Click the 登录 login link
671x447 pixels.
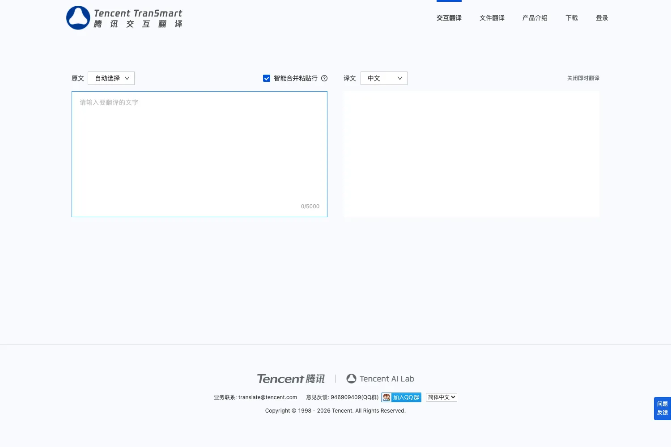pyautogui.click(x=602, y=18)
